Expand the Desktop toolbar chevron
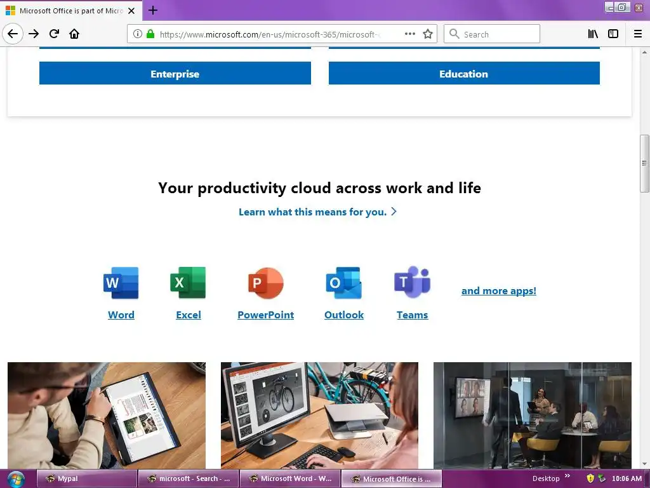The width and height of the screenshot is (650, 488). tap(567, 476)
